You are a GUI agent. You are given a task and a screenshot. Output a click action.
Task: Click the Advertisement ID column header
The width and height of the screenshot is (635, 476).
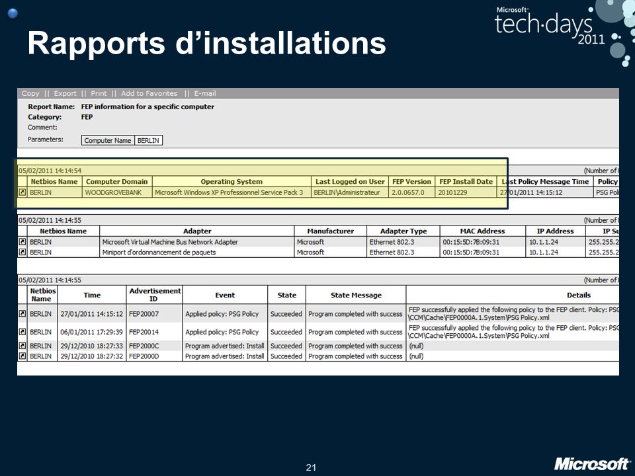point(155,295)
